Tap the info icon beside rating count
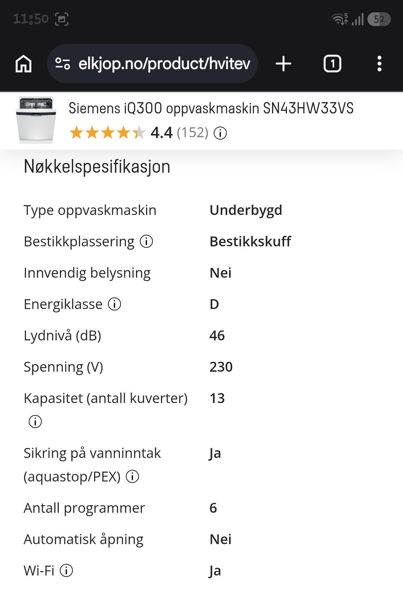 coord(220,133)
